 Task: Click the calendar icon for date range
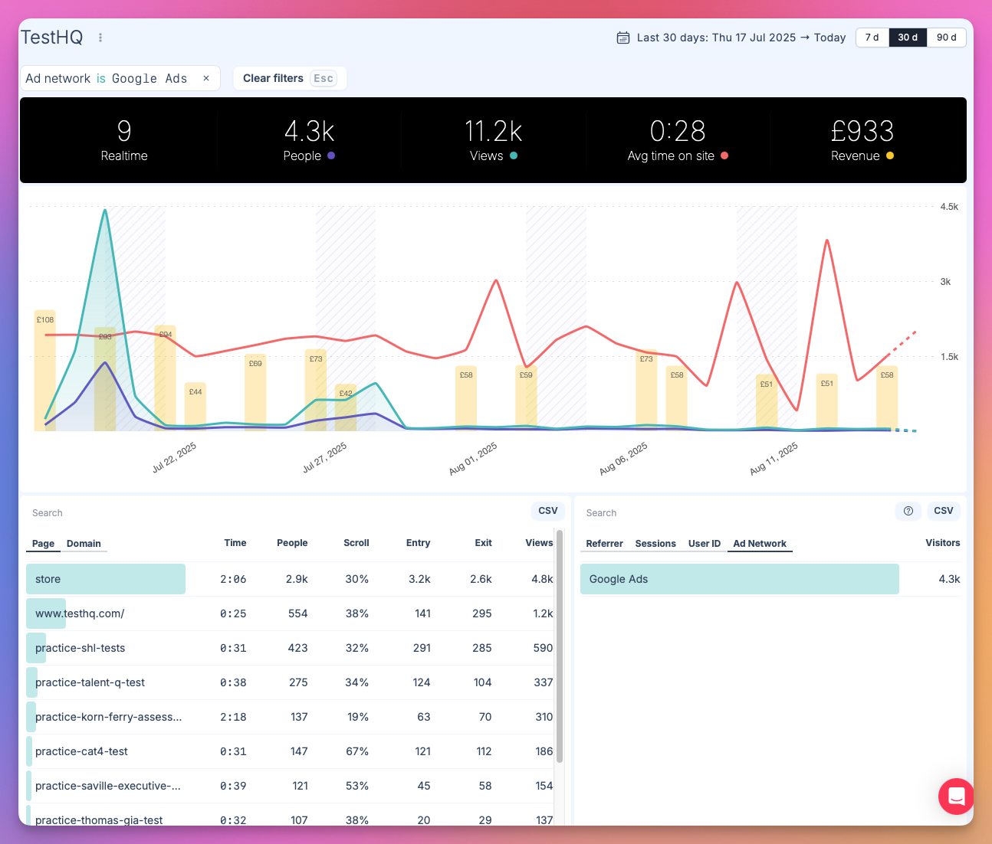point(623,38)
